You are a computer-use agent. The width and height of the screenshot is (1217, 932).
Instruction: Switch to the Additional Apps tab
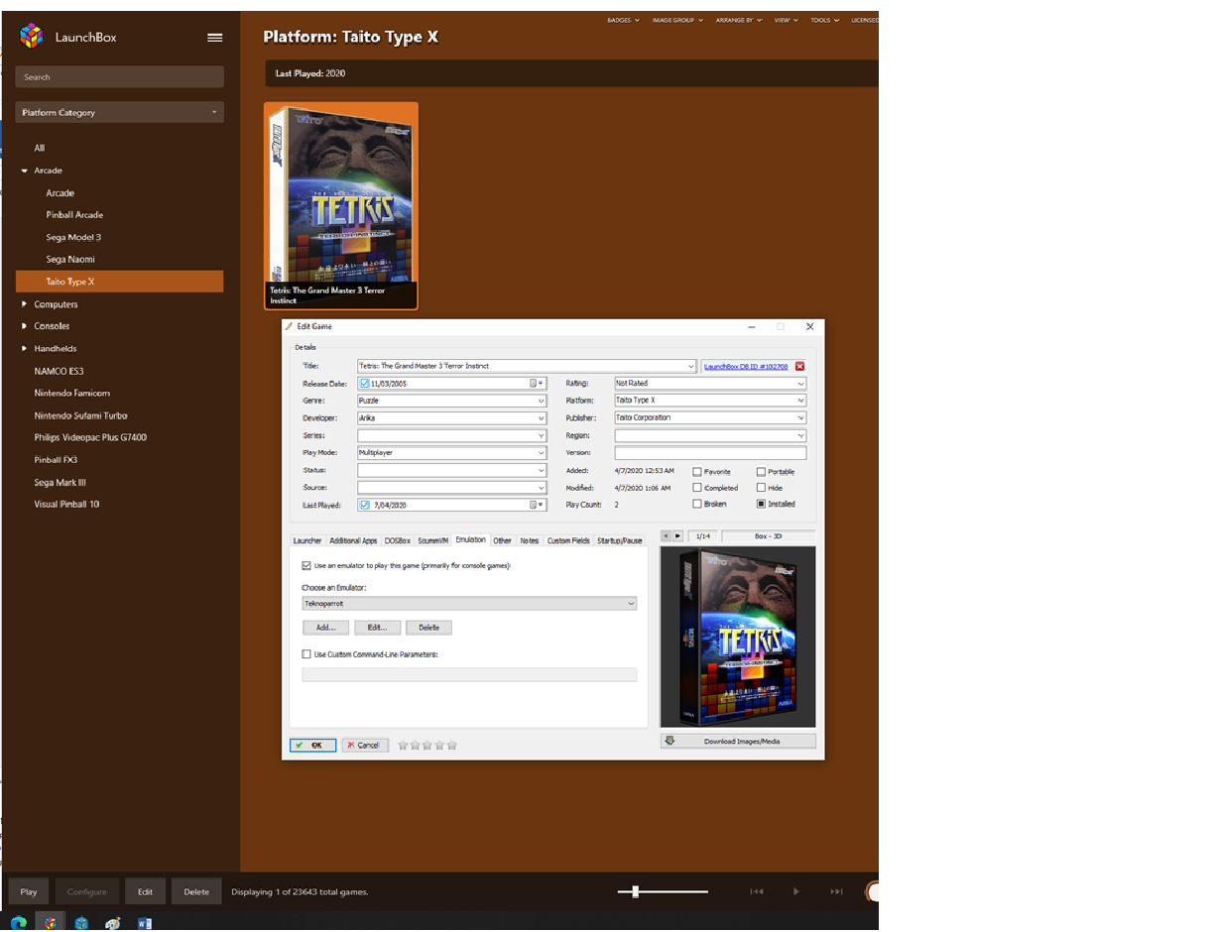point(353,540)
